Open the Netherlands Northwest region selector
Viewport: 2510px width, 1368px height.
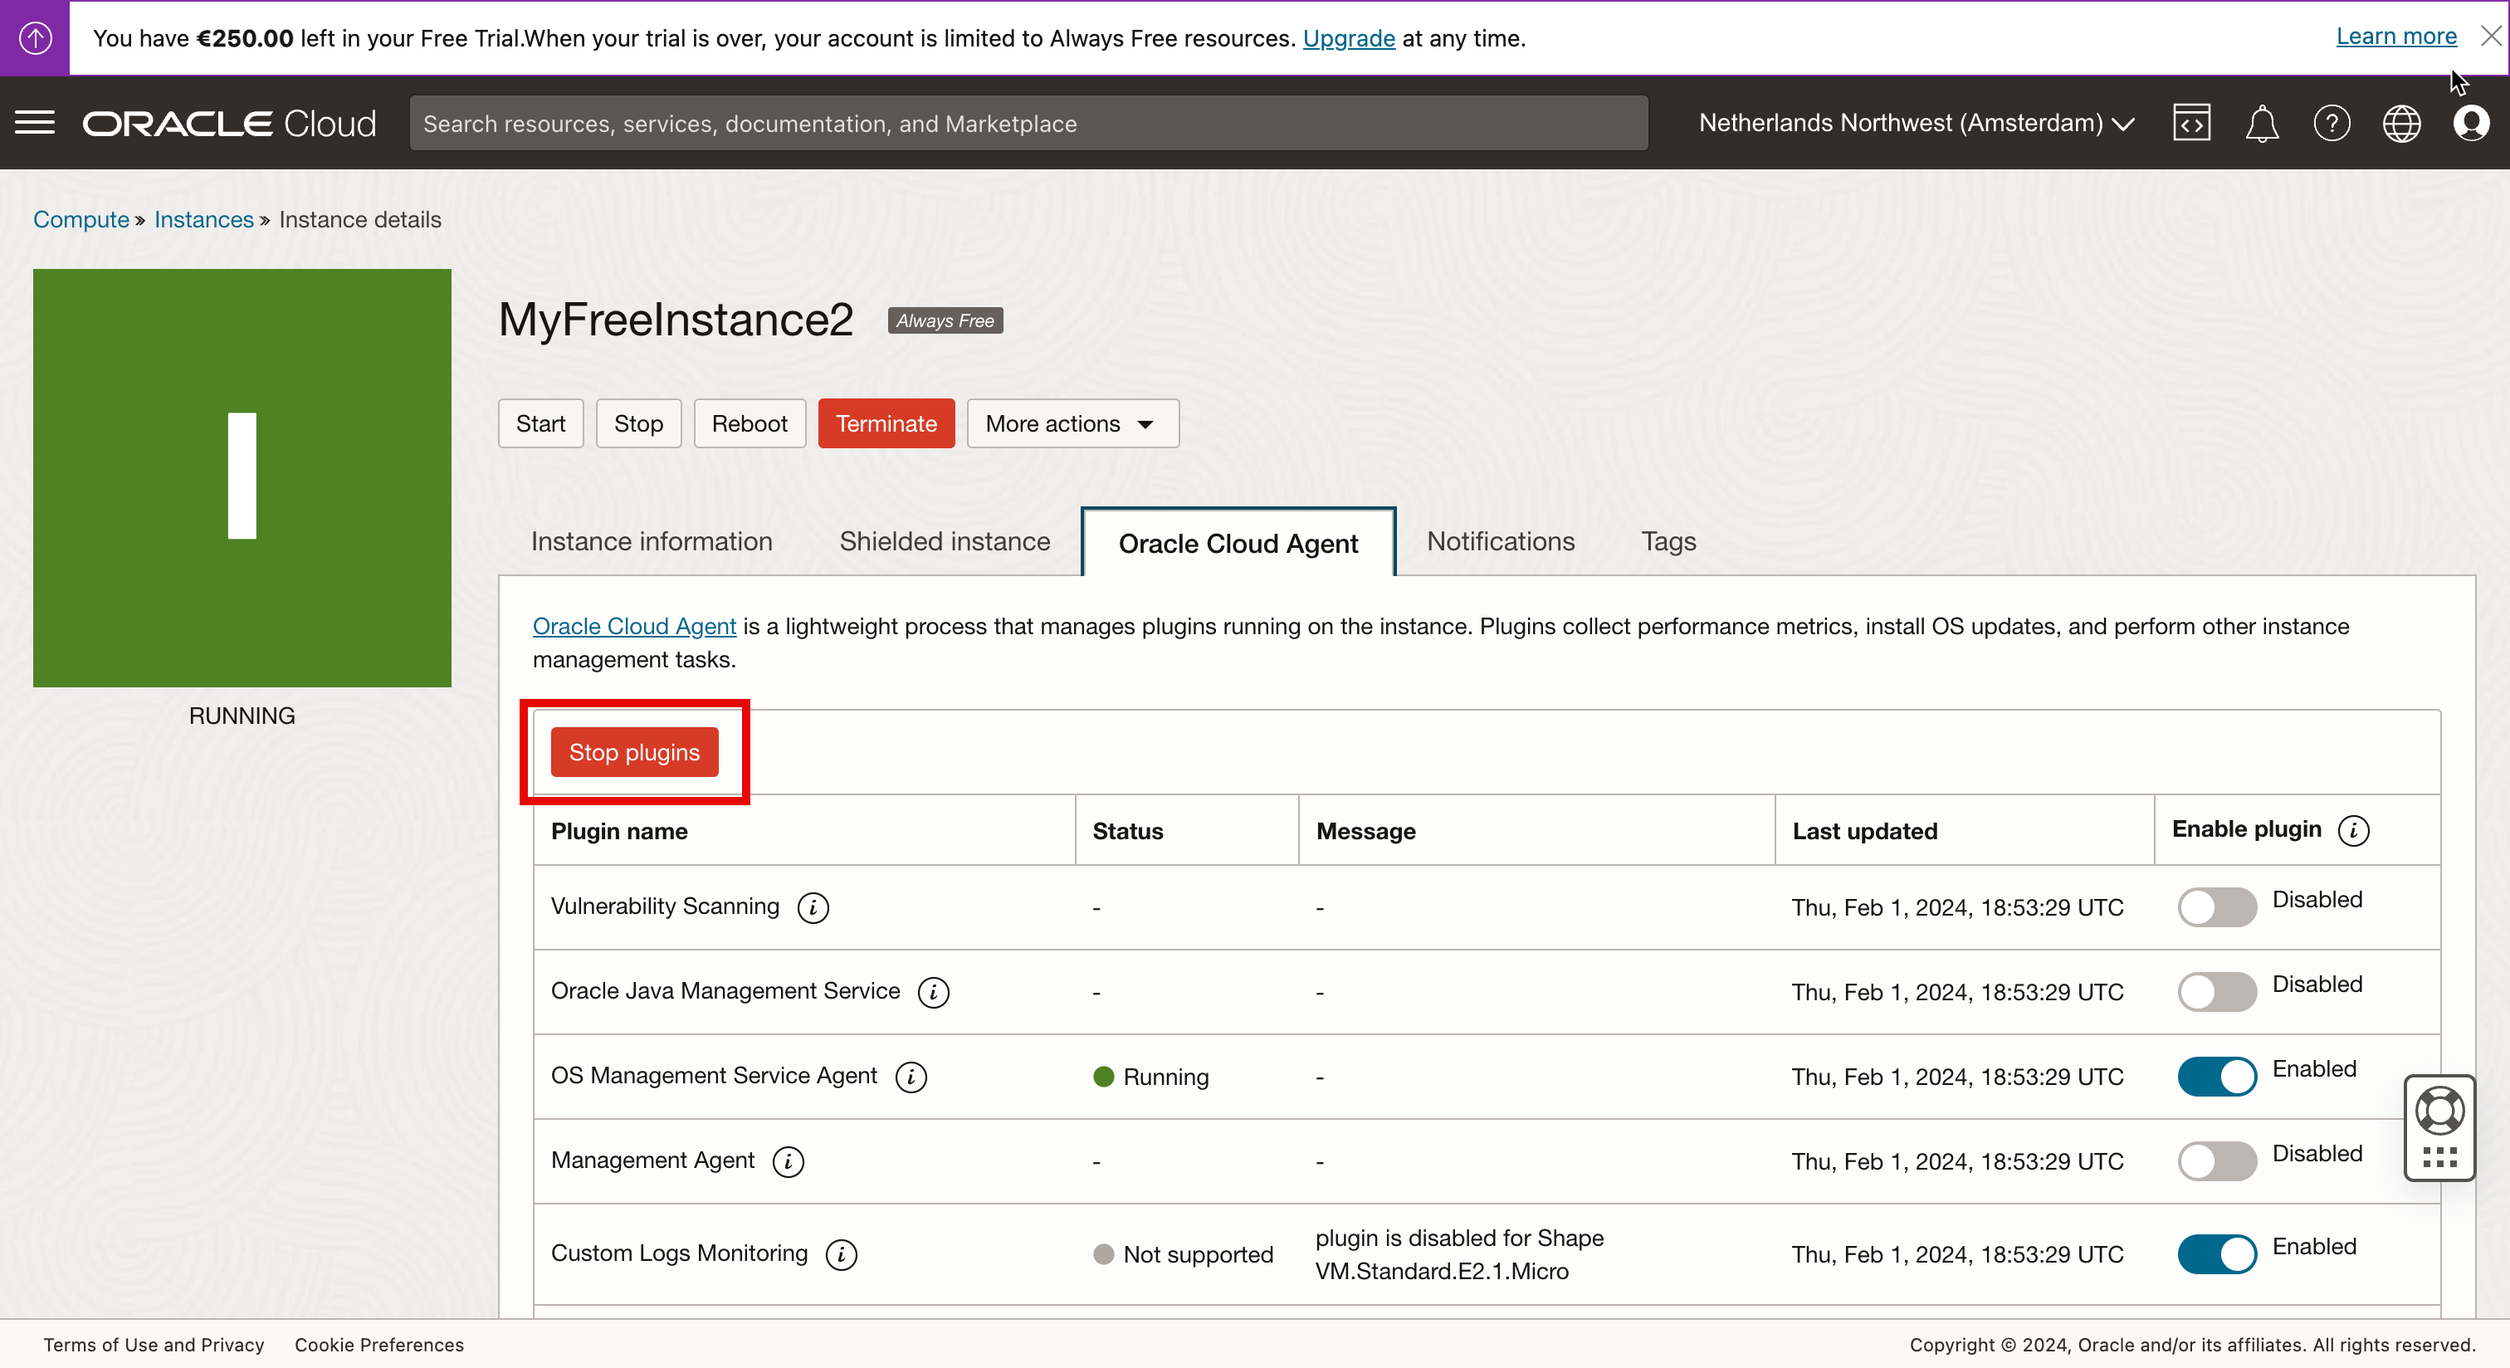coord(1916,123)
